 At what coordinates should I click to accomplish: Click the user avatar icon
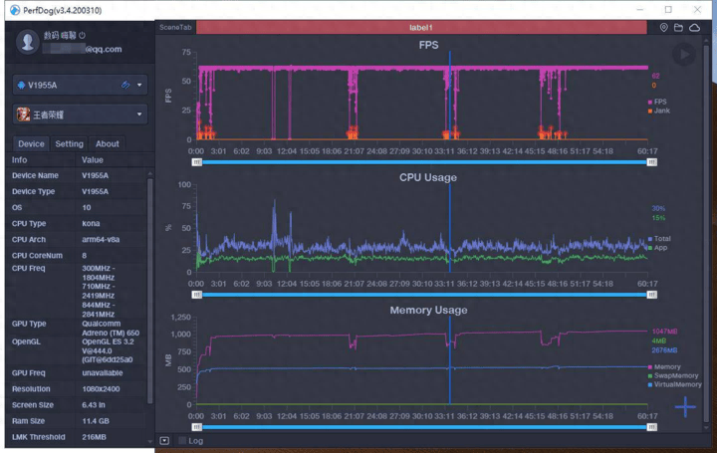click(29, 41)
